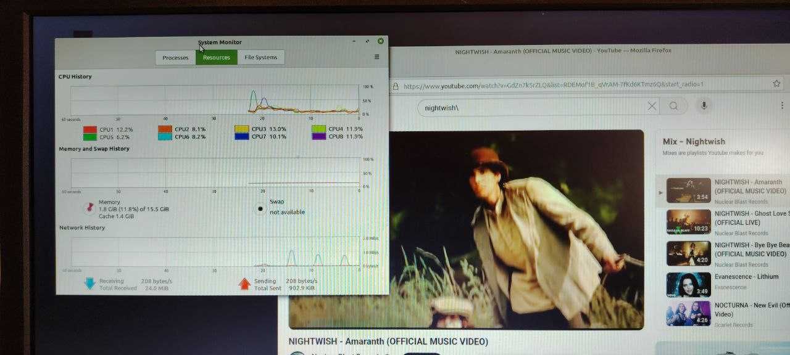This screenshot has width=790, height=355.
Task: Click the Firefox URL address bar
Action: pos(580,85)
